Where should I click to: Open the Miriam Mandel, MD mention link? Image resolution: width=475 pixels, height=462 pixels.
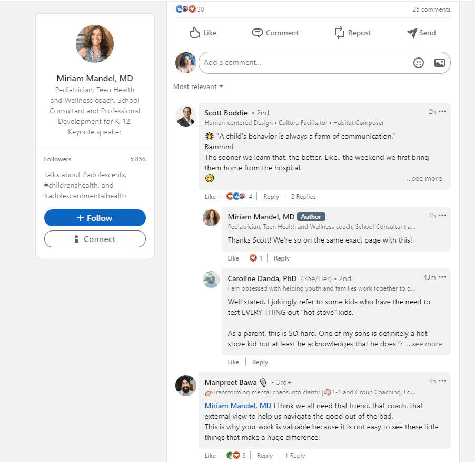237,406
